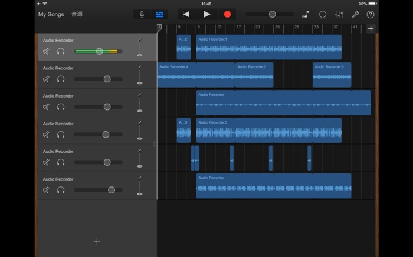Tap the fifth track's microphone icon
The image size is (413, 257).
click(140, 158)
